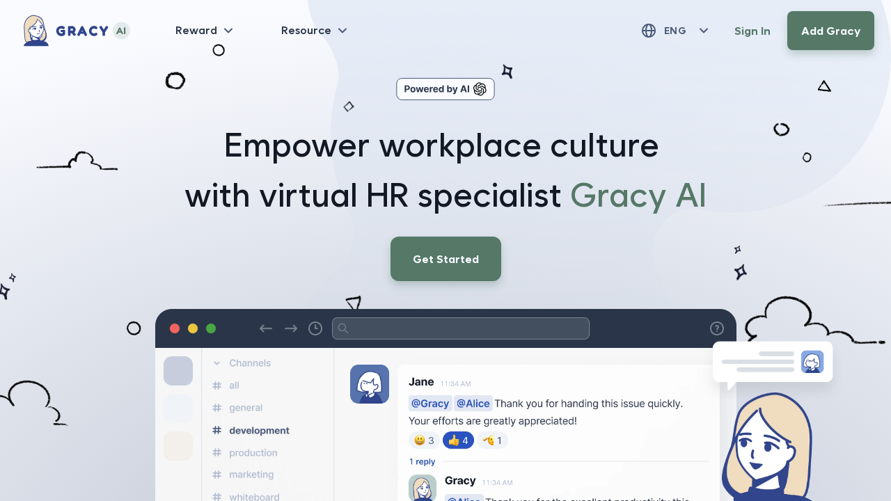Click the back arrow in the browser toolbar
The image size is (891, 501).
point(266,328)
